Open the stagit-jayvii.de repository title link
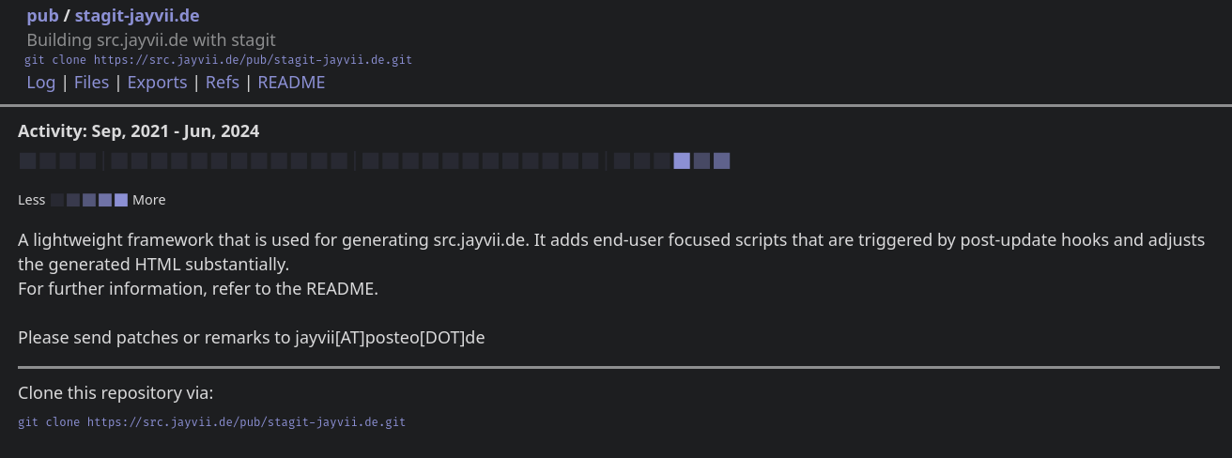The image size is (1232, 458). pyautogui.click(x=137, y=16)
